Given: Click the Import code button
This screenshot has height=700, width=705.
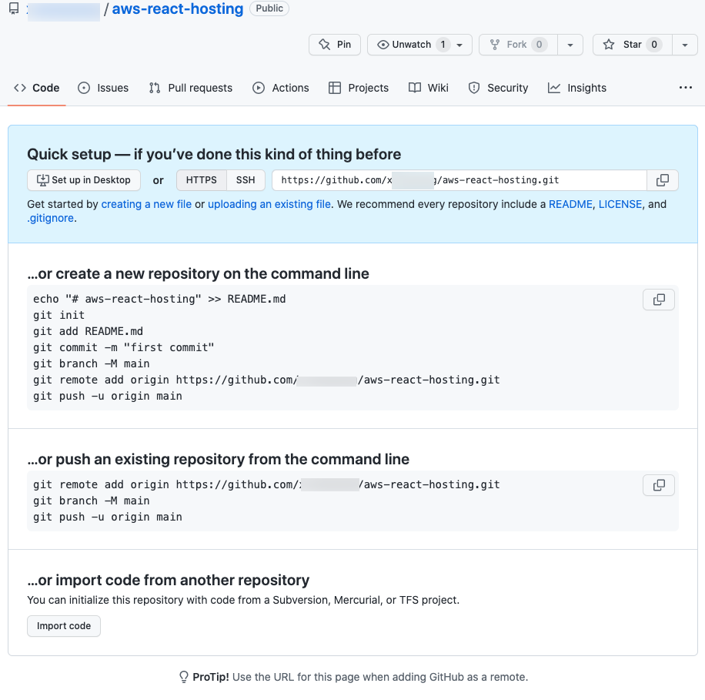Looking at the screenshot, I should click(64, 626).
